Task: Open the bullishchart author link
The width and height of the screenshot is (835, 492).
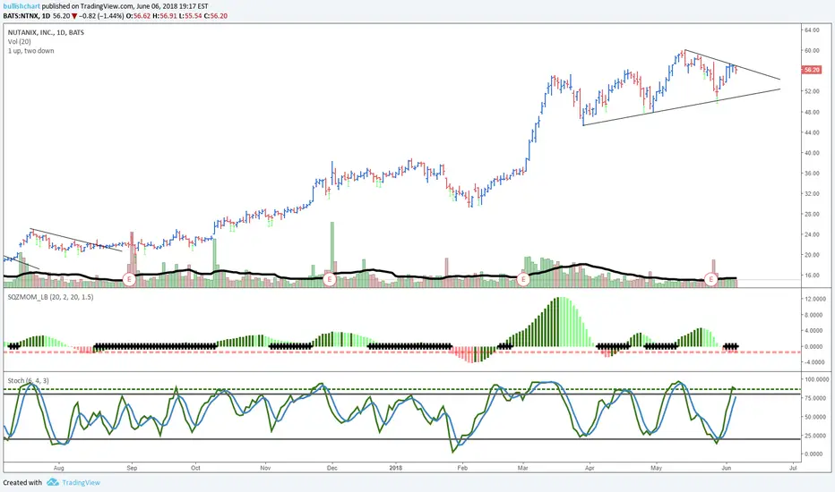Action: click(x=22, y=6)
